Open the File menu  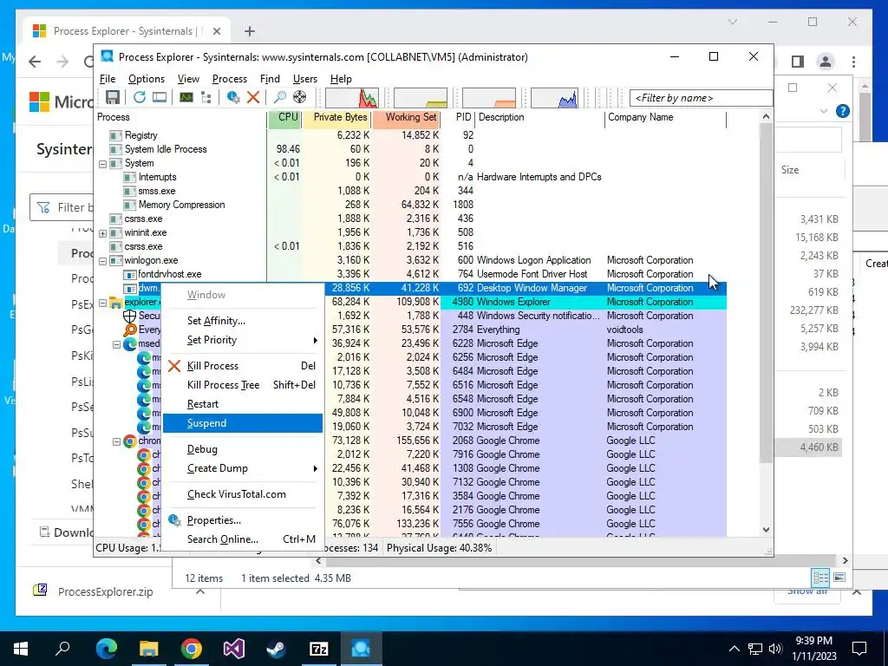click(x=107, y=79)
